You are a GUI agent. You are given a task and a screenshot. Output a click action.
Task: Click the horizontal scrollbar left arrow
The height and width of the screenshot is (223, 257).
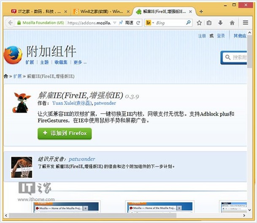(6, 215)
